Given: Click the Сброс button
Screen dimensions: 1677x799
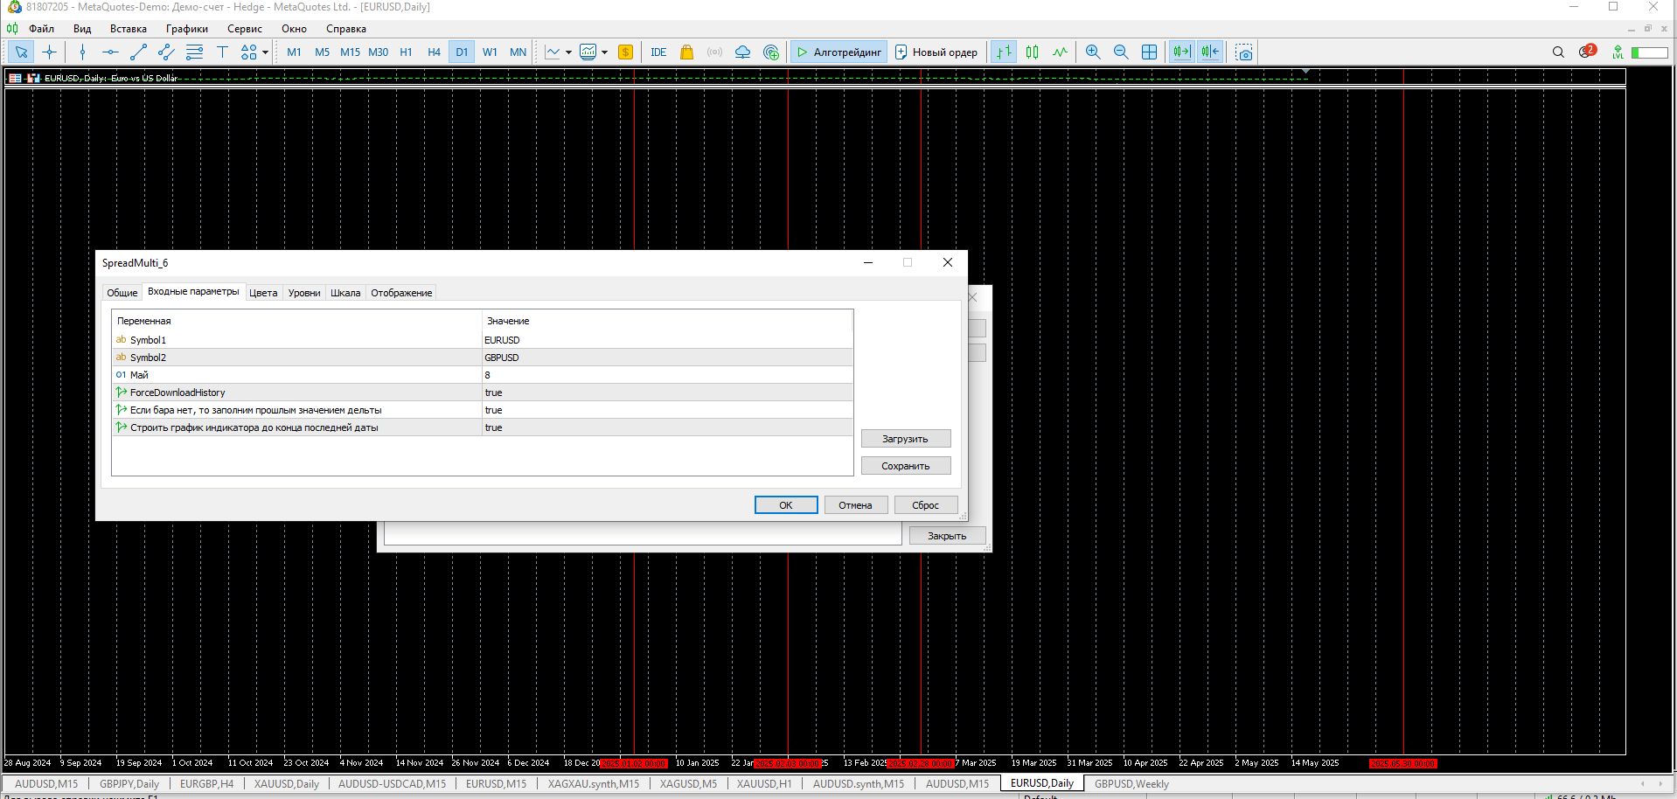Looking at the screenshot, I should [925, 505].
